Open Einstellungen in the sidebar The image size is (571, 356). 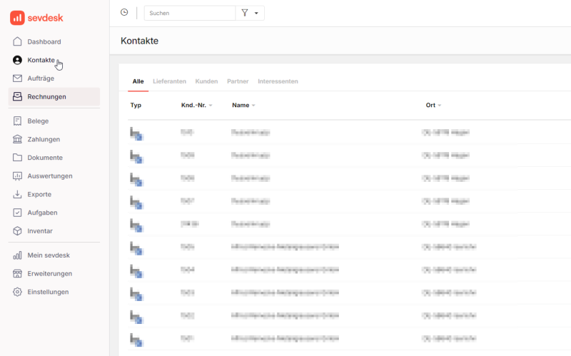(48, 292)
